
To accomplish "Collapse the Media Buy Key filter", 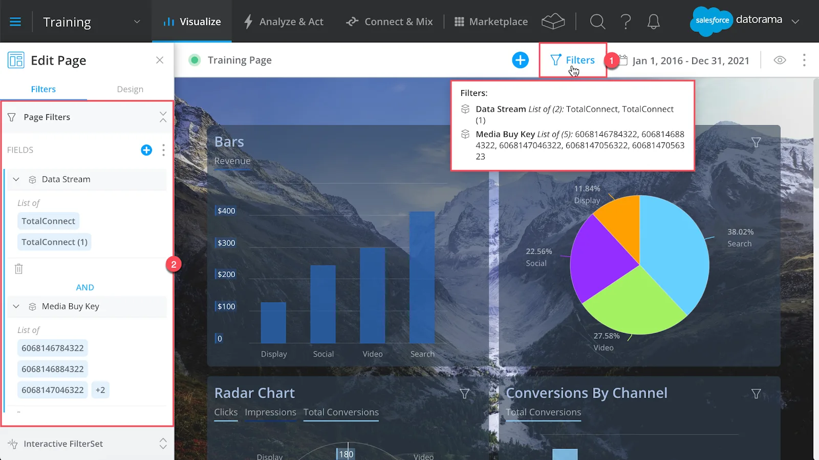I will [x=16, y=306].
